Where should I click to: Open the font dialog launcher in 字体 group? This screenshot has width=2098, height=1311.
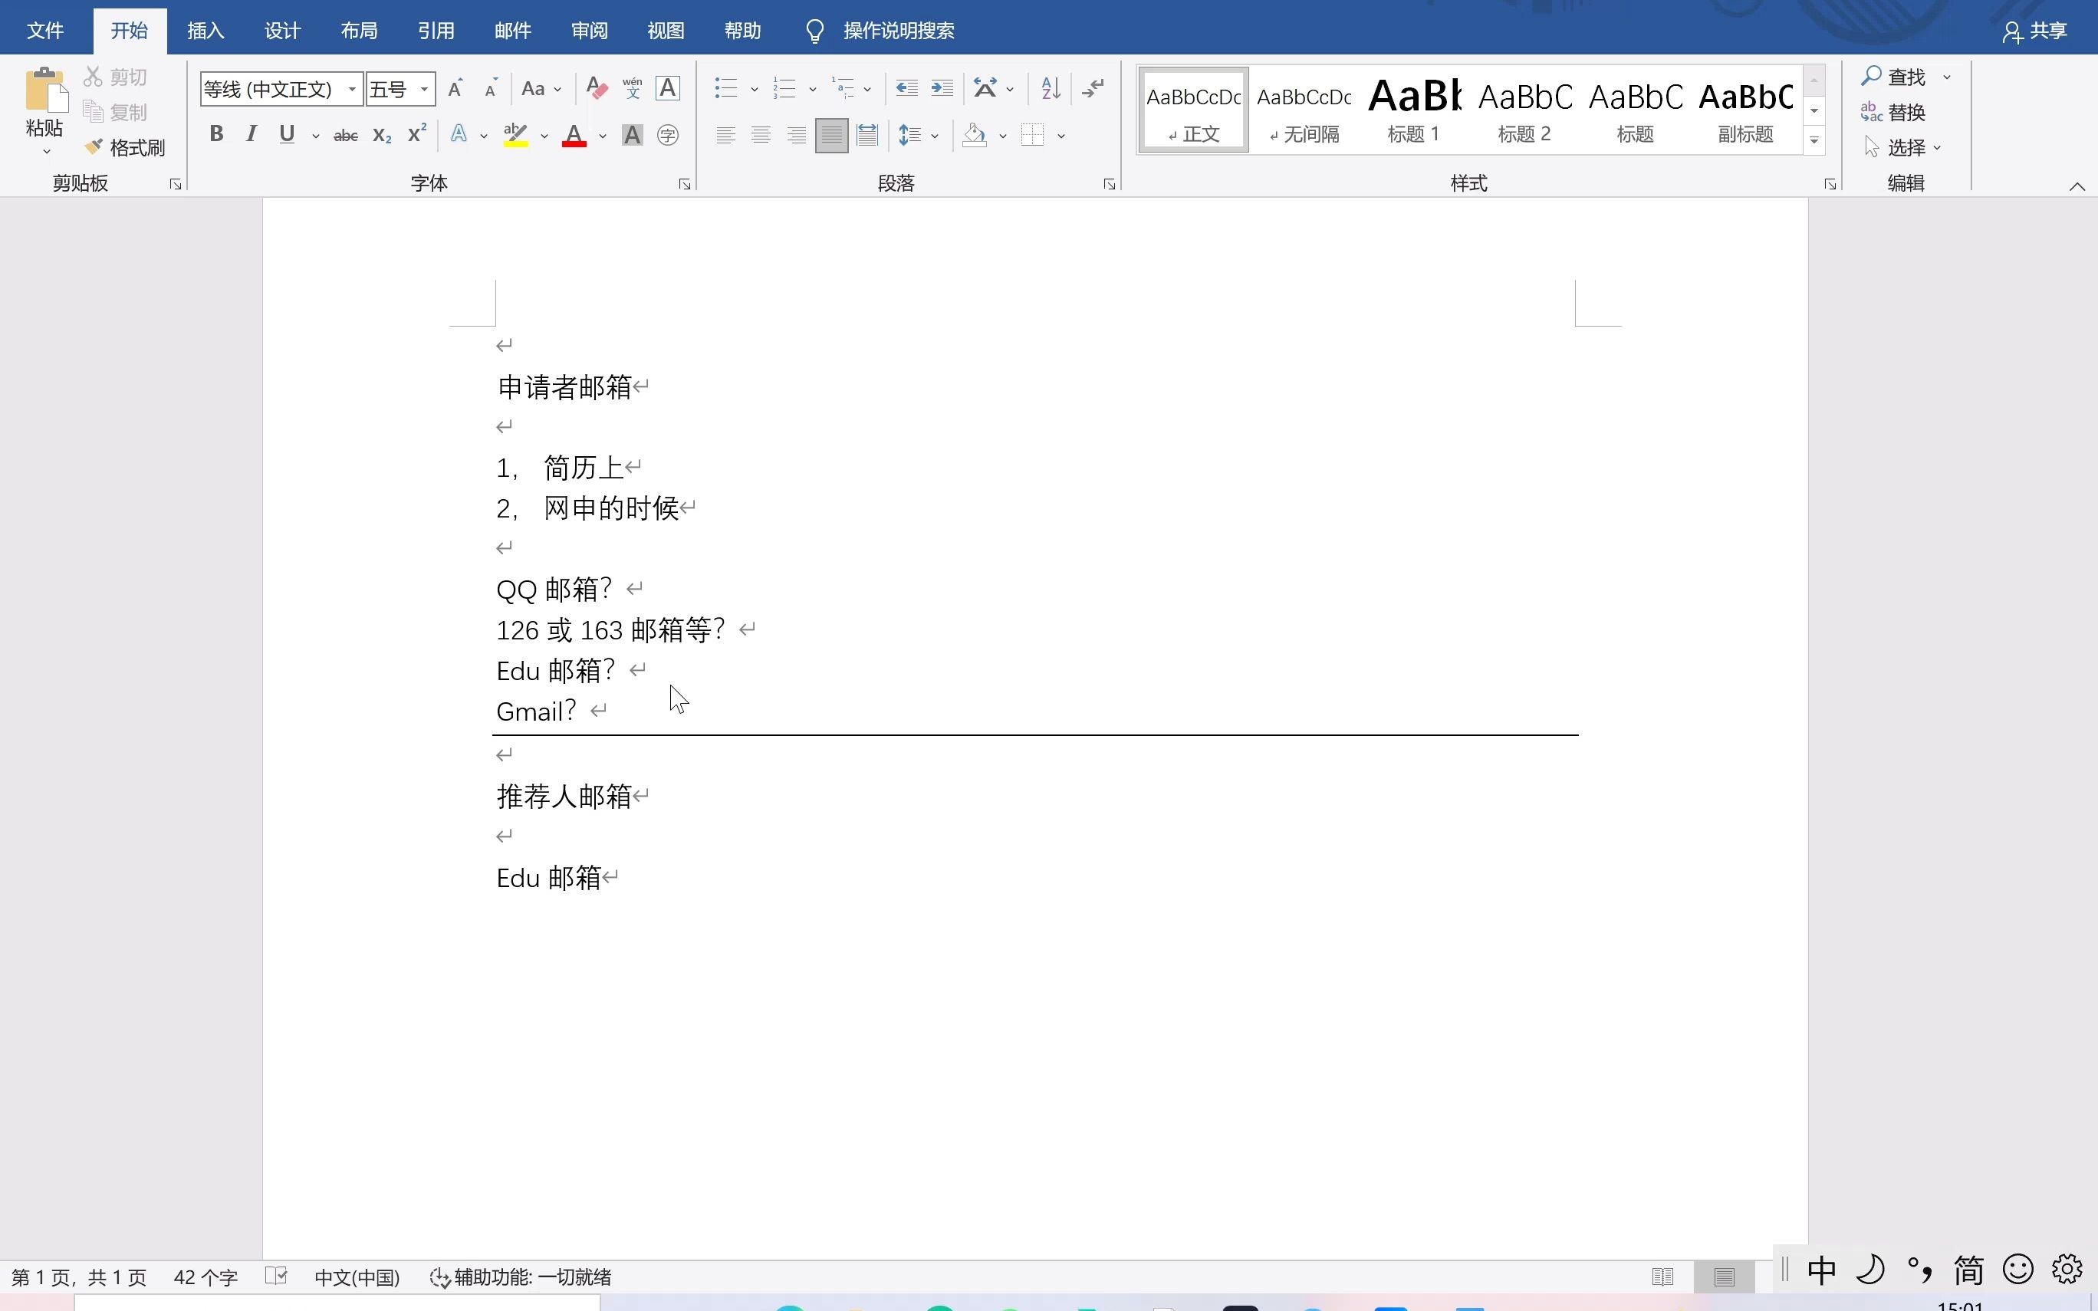pyautogui.click(x=684, y=184)
